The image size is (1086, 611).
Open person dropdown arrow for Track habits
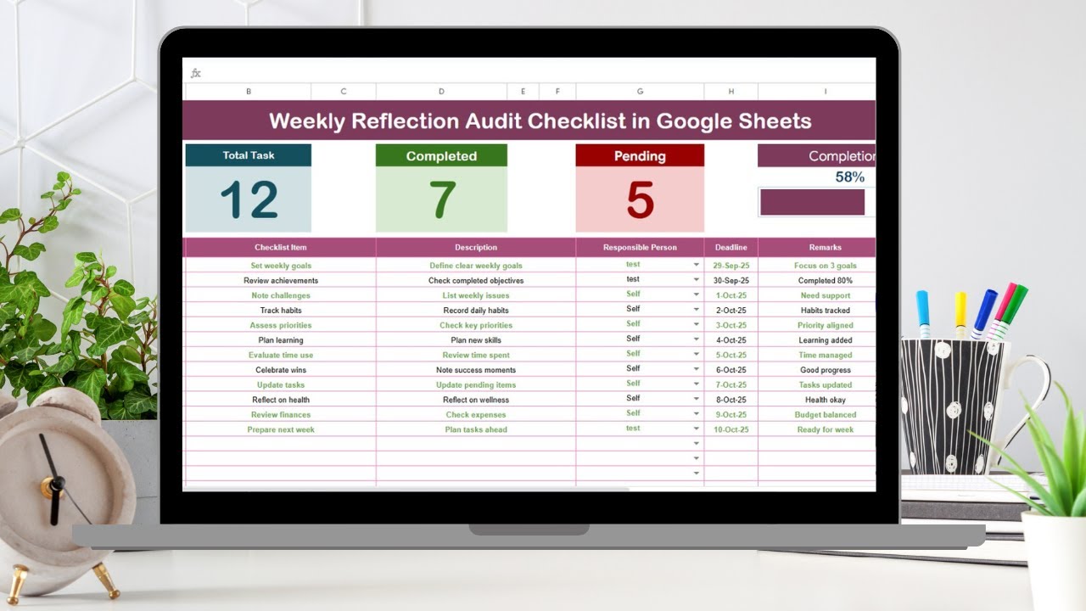pos(697,310)
